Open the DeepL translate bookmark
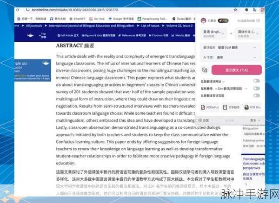 [x=183, y=19]
